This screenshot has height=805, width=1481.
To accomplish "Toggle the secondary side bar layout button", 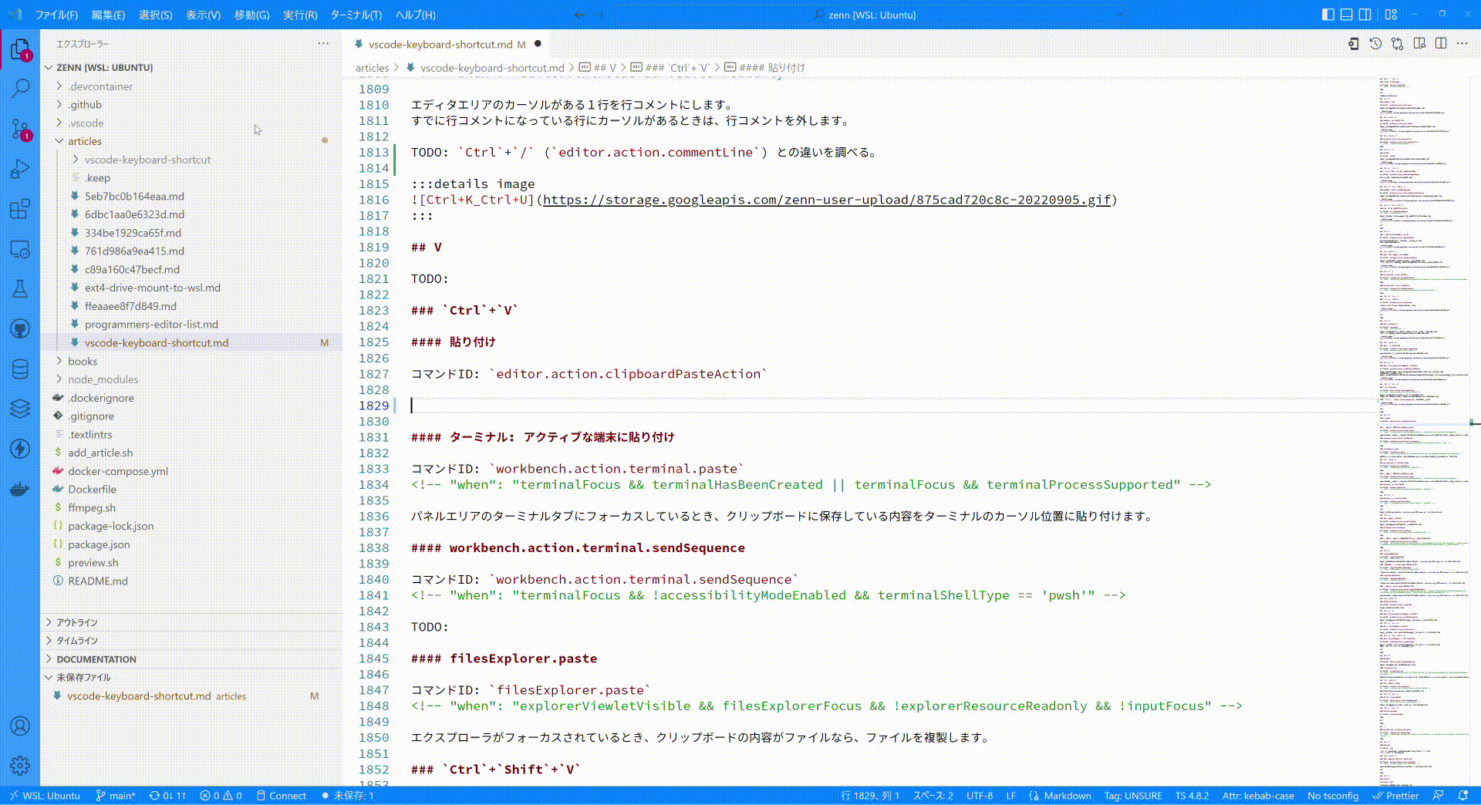I will (x=1365, y=15).
